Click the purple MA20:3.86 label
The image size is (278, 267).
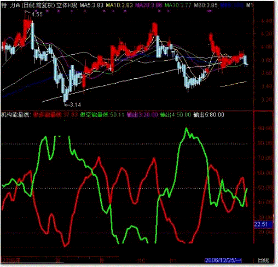(x=149, y=5)
